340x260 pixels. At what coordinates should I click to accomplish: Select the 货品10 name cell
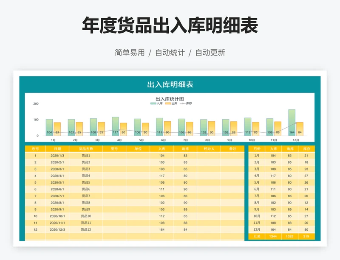pos(85,216)
